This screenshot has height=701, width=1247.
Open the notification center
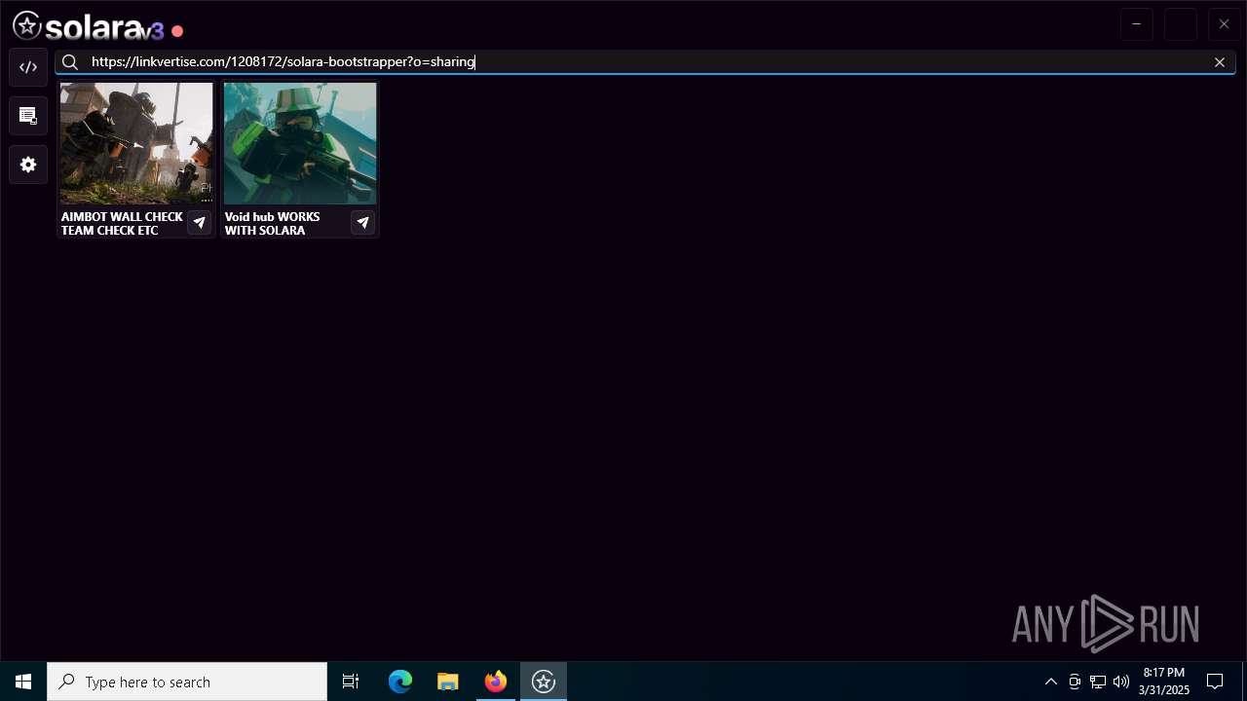(1215, 682)
